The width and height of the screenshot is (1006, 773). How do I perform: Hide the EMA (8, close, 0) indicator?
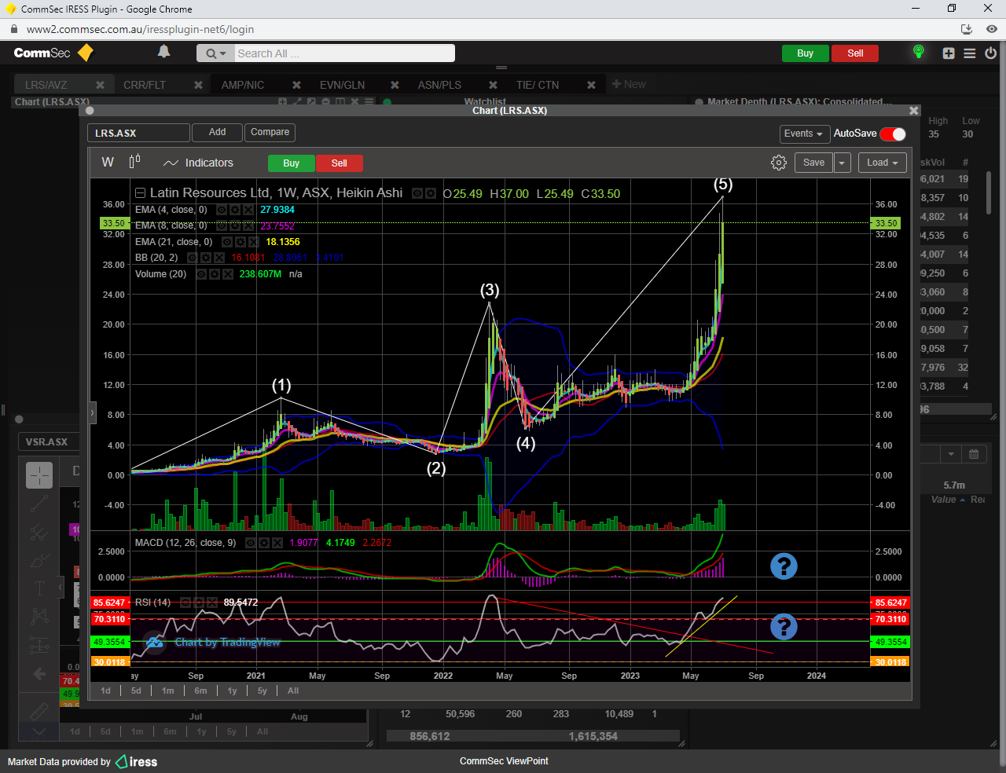pyautogui.click(x=222, y=225)
